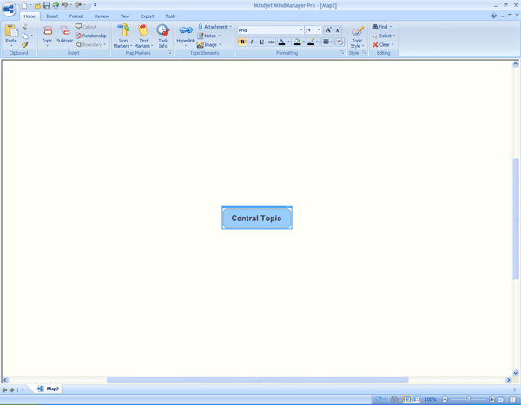The image size is (521, 405).
Task: Activate the Format Painter brush
Action: pos(25,44)
